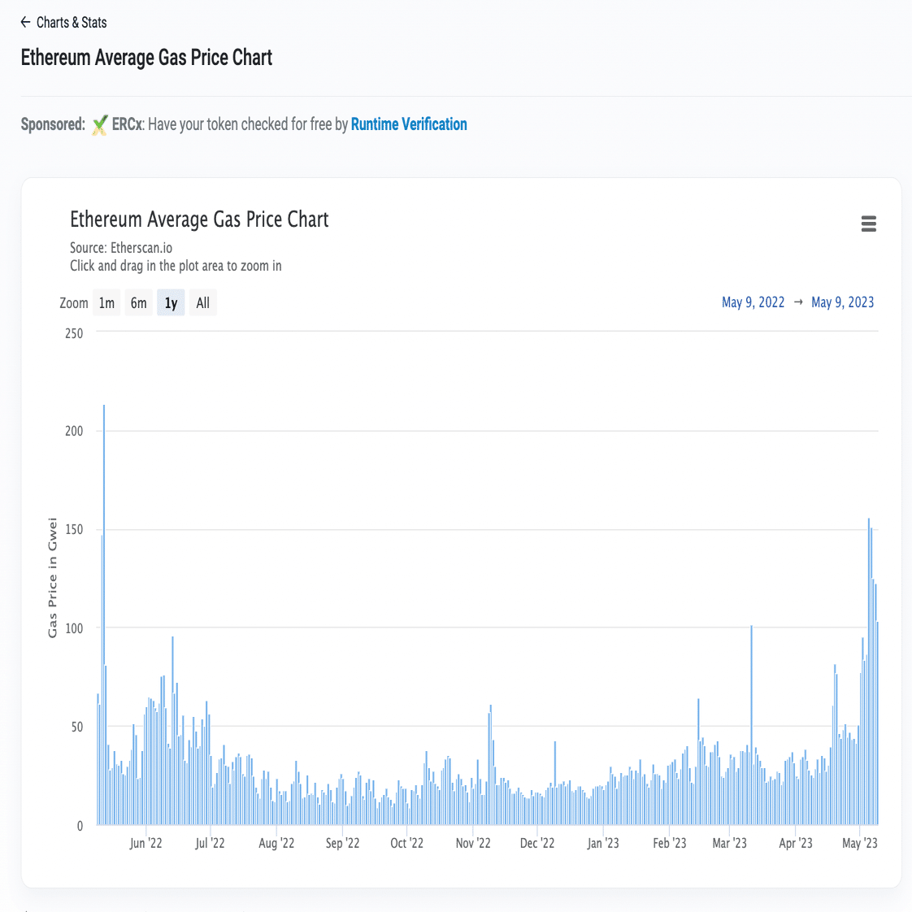The height and width of the screenshot is (912, 912).
Task: Open the chart hamburger context menu
Action: [868, 224]
